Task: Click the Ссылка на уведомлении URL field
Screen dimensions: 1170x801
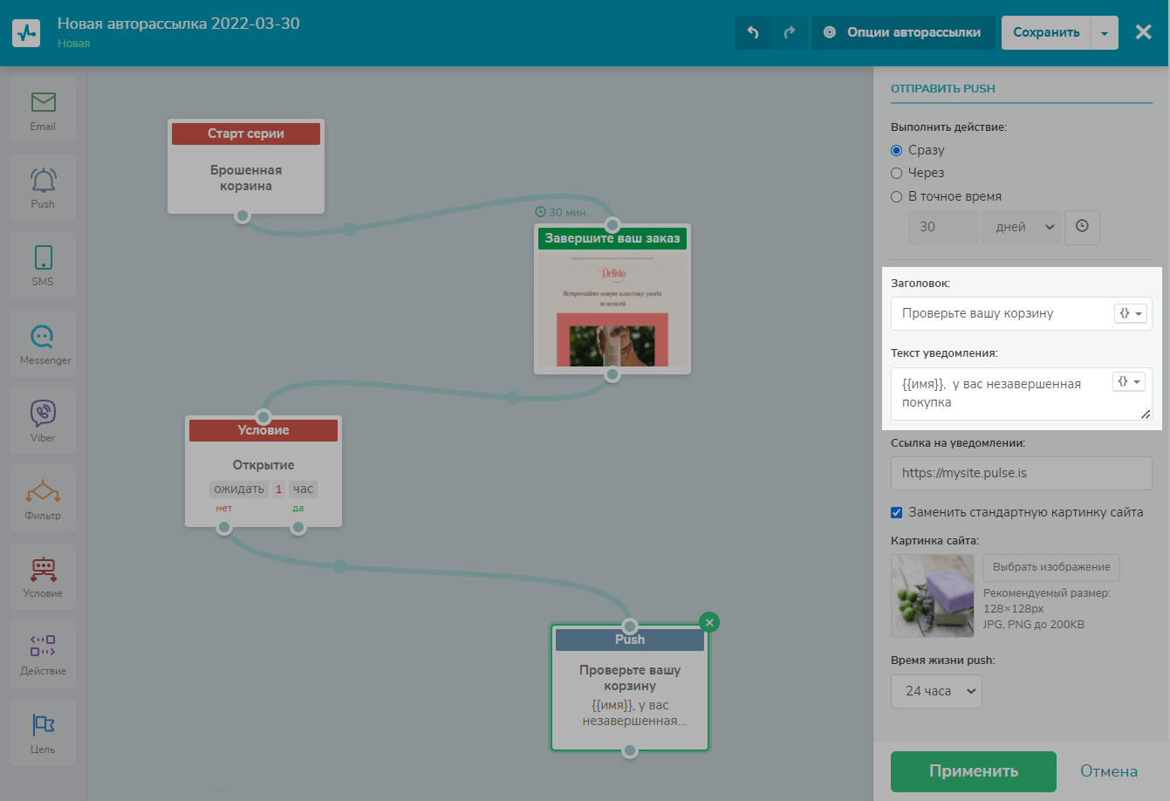Action: pyautogui.click(x=1021, y=473)
